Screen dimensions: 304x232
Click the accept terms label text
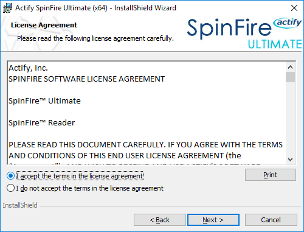tap(80, 176)
